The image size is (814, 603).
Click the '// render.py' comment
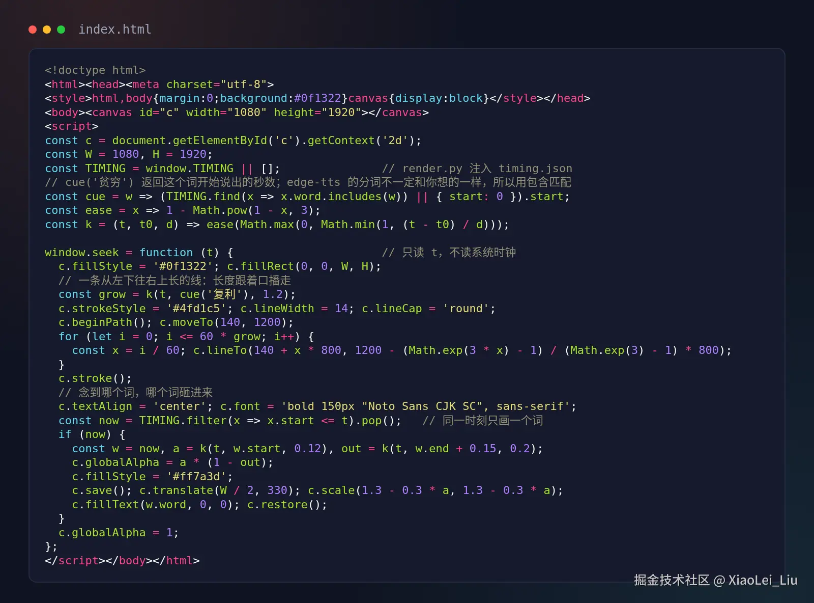(477, 169)
